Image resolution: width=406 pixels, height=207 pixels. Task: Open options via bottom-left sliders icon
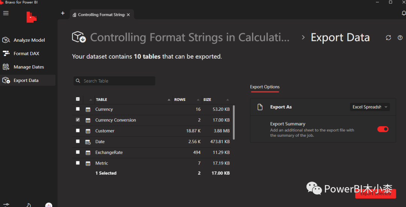(6, 205)
